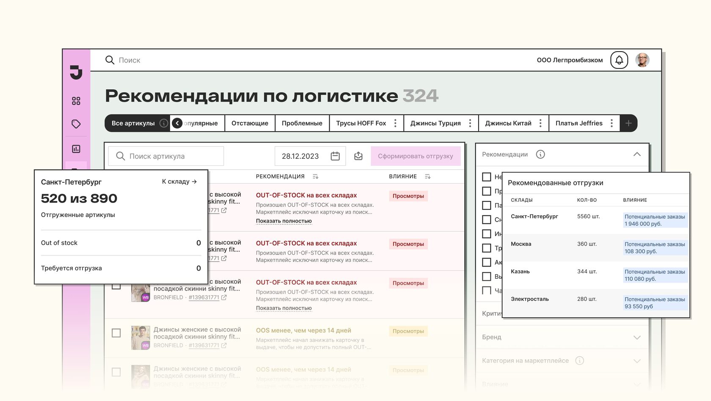This screenshot has width=711, height=401.
Task: Tick checkbox of OOS менее 14 дней row
Action: click(x=116, y=333)
